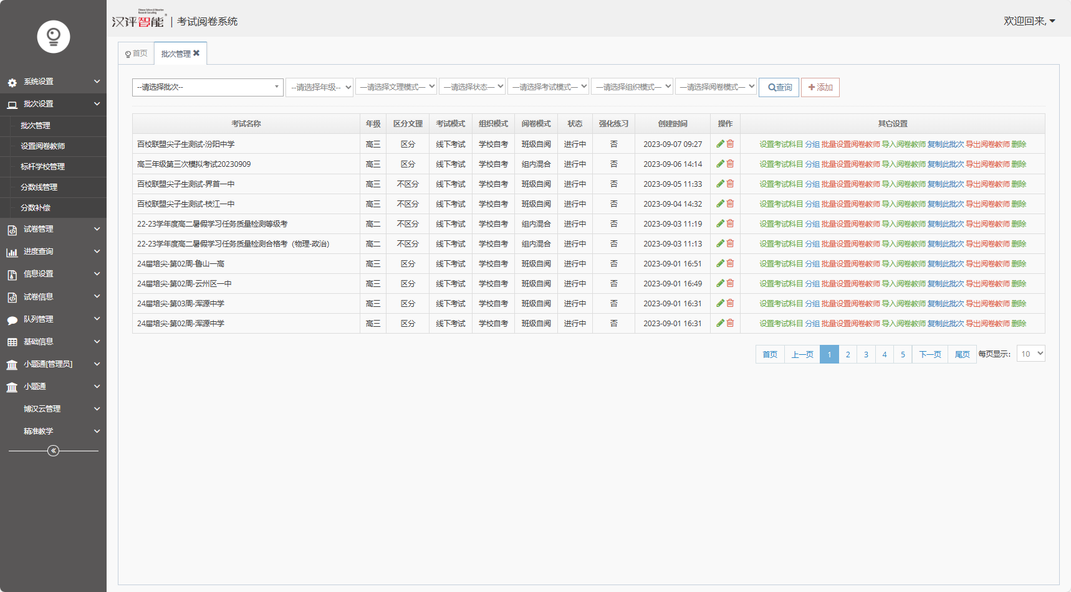
Task: Click 批量设置阅卷教师 for 百校联盟尖子生测试-界首一中
Action: [850, 184]
